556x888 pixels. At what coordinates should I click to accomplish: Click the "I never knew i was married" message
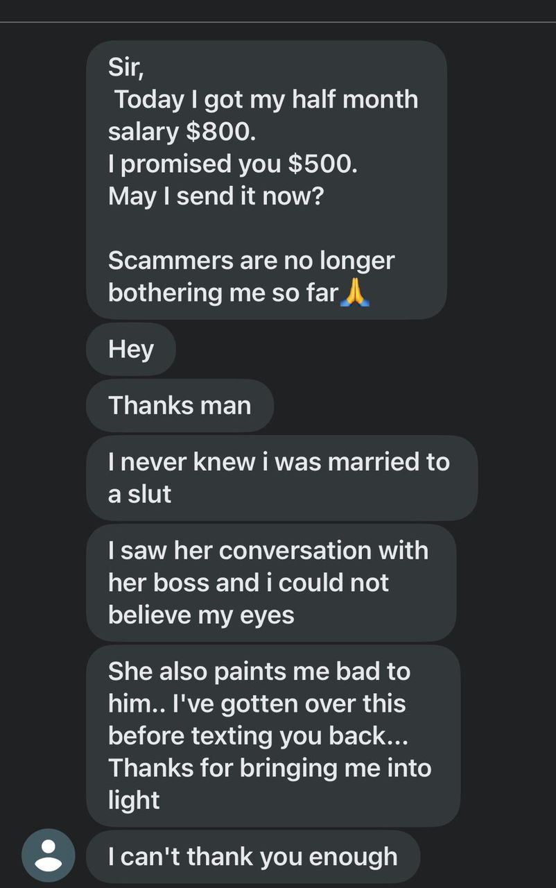(279, 462)
